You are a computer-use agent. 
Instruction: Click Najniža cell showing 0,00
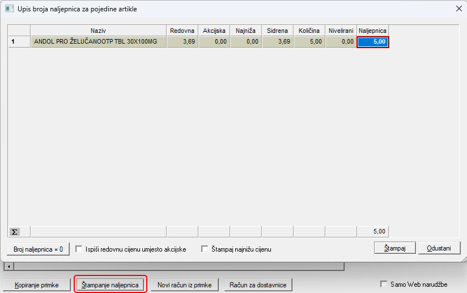246,42
